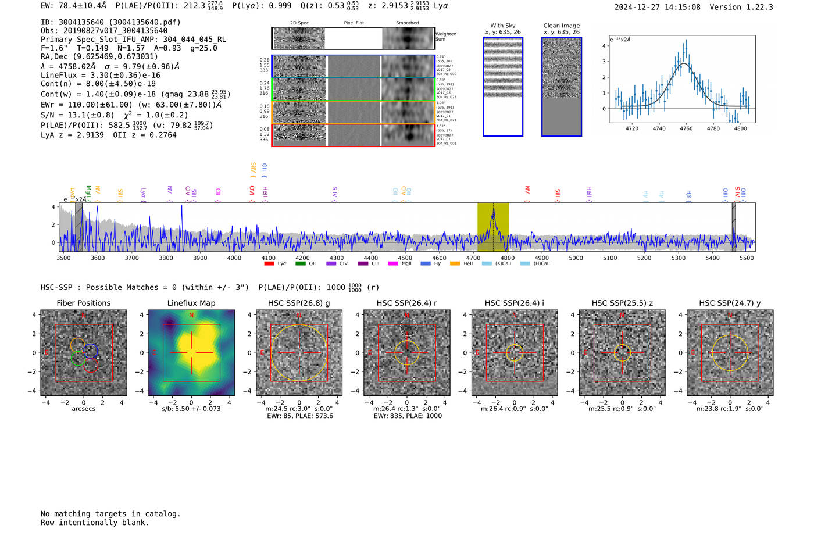Click the (K)CaII legend swatch
Screen dimensions: 814x554
[487, 263]
